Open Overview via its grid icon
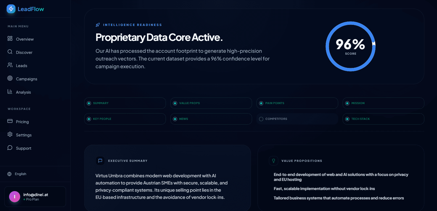This screenshot has width=437, height=211. coord(10,39)
